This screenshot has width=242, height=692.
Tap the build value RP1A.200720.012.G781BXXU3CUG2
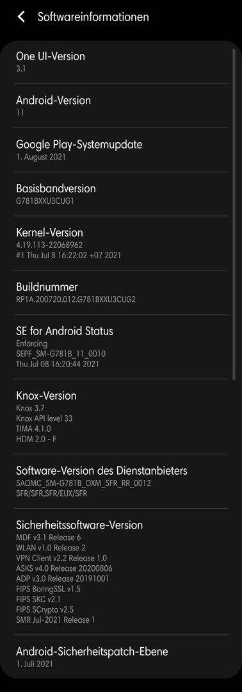76,300
